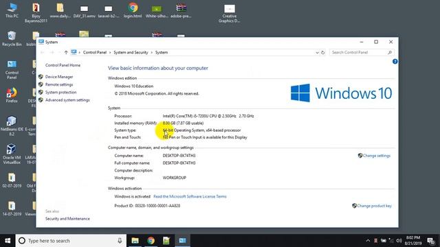
Task: Click the recent locations dropdown arrow
Action: 59,52
